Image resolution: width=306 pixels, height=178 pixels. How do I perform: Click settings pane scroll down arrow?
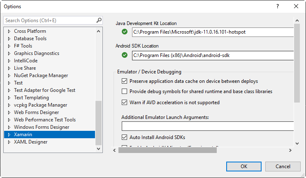[x=297, y=144]
